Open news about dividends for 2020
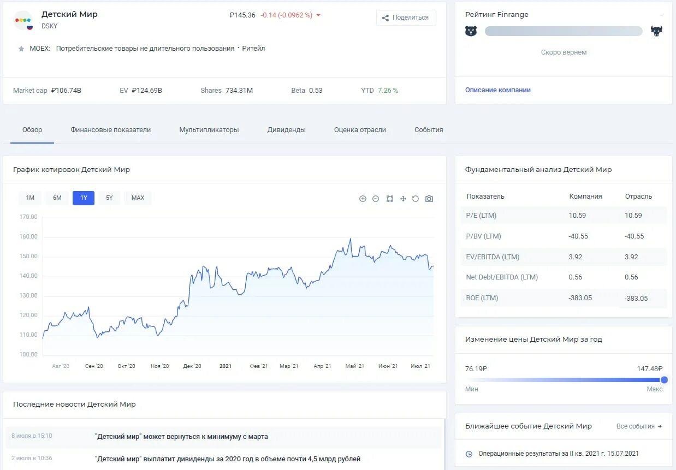The image size is (676, 470). click(228, 459)
